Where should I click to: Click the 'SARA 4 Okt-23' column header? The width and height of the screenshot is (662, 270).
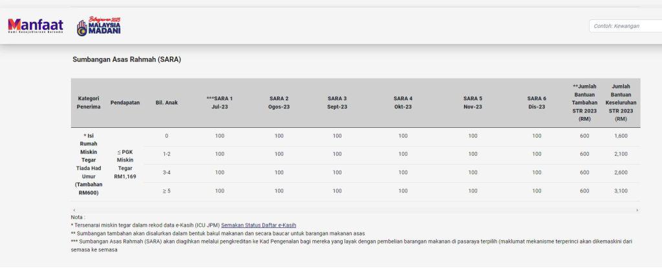pos(403,103)
